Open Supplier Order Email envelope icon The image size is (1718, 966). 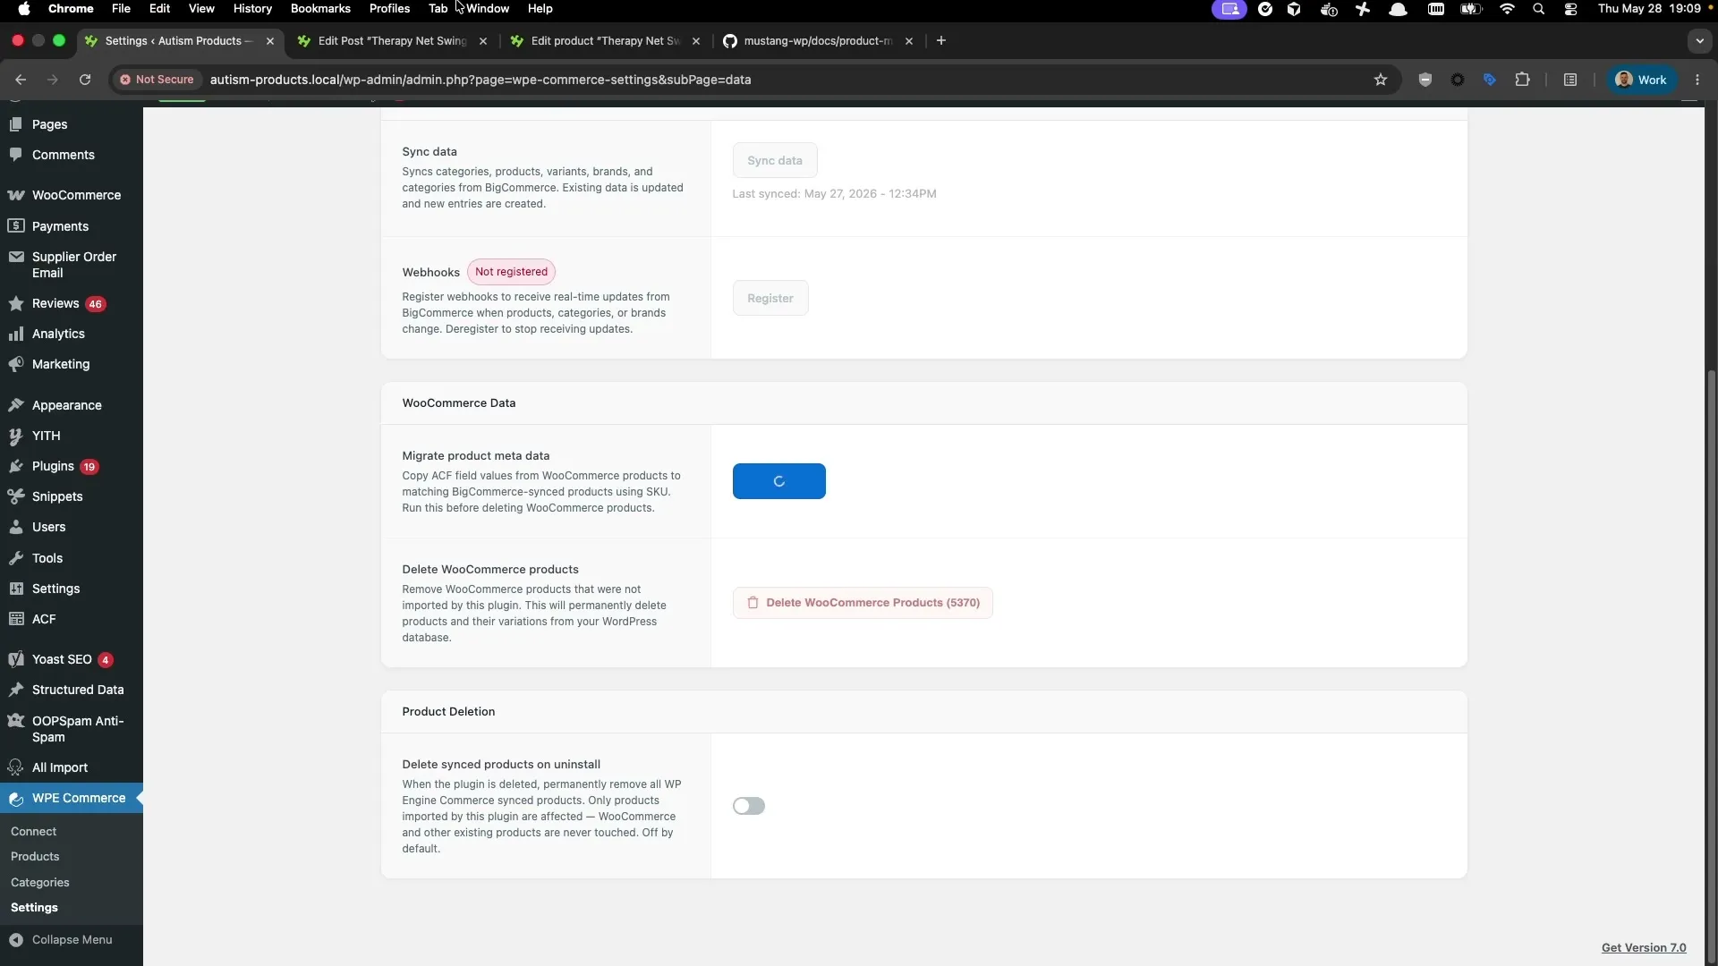click(16, 257)
